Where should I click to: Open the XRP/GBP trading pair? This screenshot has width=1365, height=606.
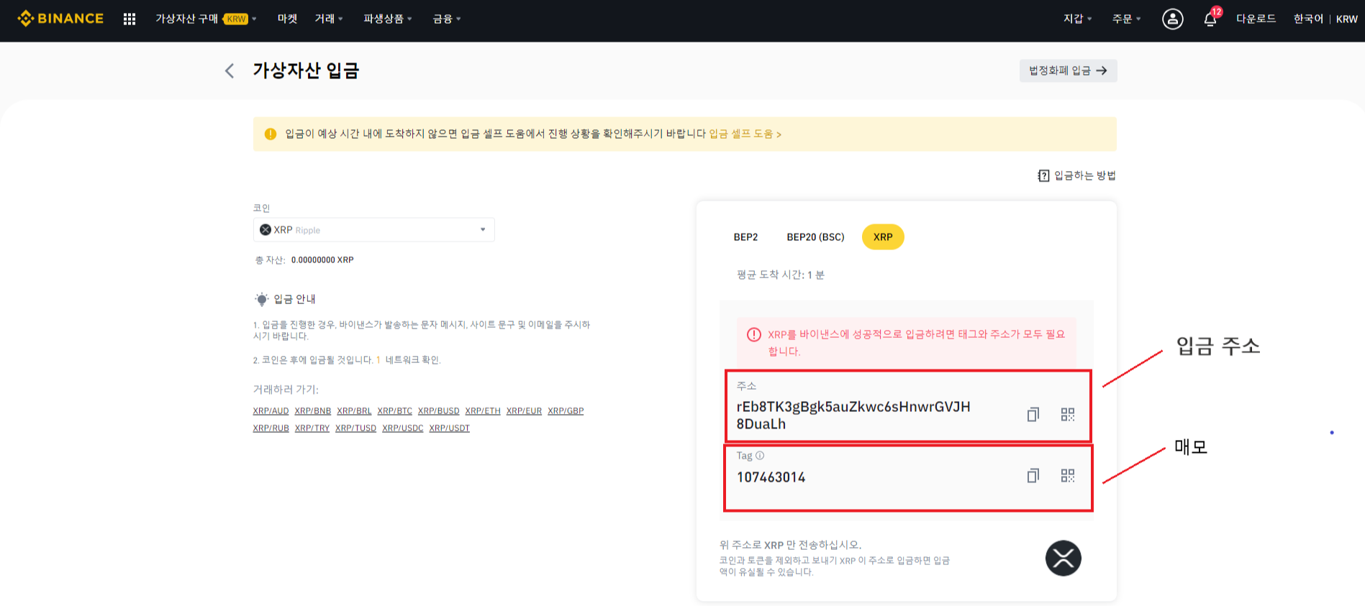pyautogui.click(x=566, y=411)
